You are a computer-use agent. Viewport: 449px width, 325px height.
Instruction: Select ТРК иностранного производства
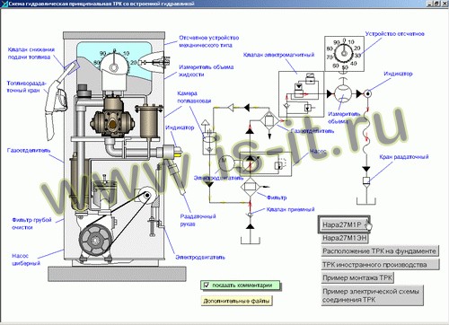tap(380, 265)
